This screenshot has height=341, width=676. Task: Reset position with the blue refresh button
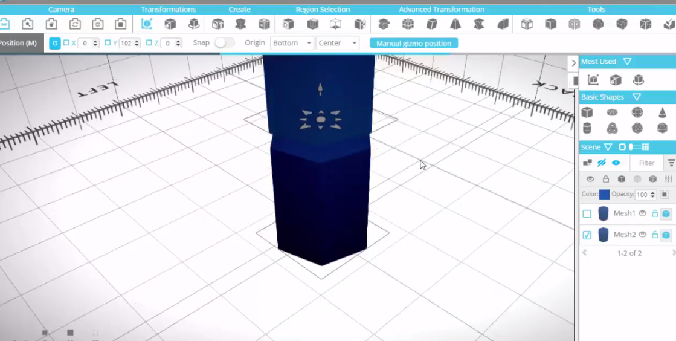55,43
